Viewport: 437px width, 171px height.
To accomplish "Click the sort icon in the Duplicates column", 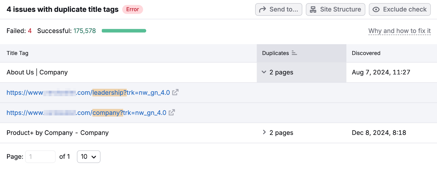I will click(x=294, y=53).
